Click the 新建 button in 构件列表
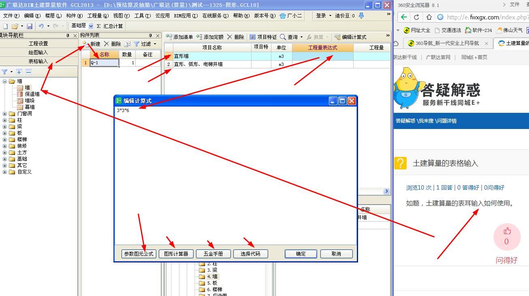 point(92,44)
